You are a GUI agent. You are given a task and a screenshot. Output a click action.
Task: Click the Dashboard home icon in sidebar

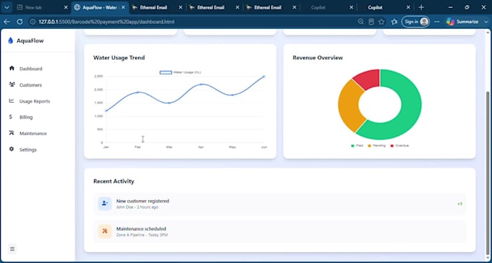pyautogui.click(x=12, y=68)
